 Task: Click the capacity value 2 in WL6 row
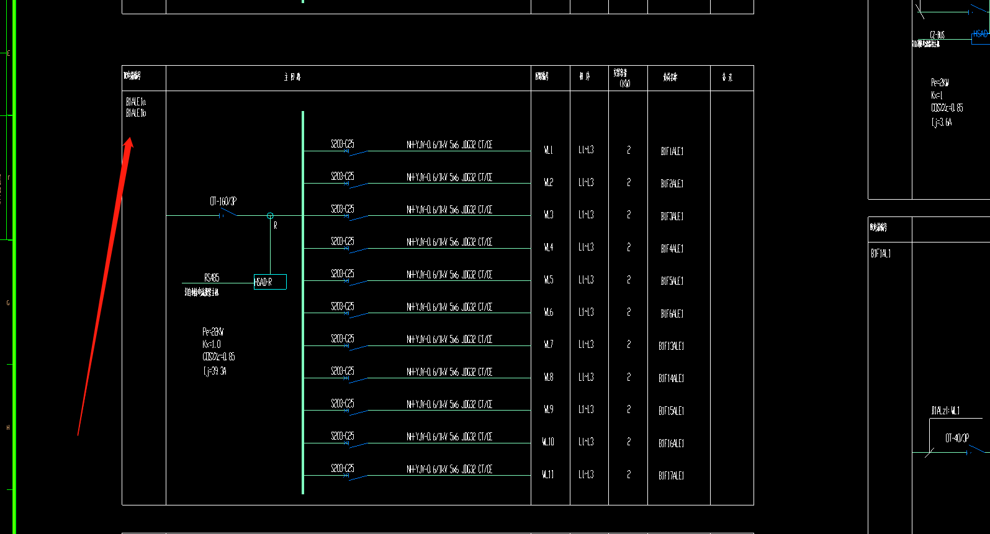click(x=629, y=312)
